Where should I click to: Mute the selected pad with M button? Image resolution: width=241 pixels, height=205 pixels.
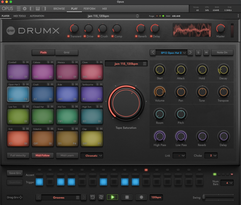point(206,53)
